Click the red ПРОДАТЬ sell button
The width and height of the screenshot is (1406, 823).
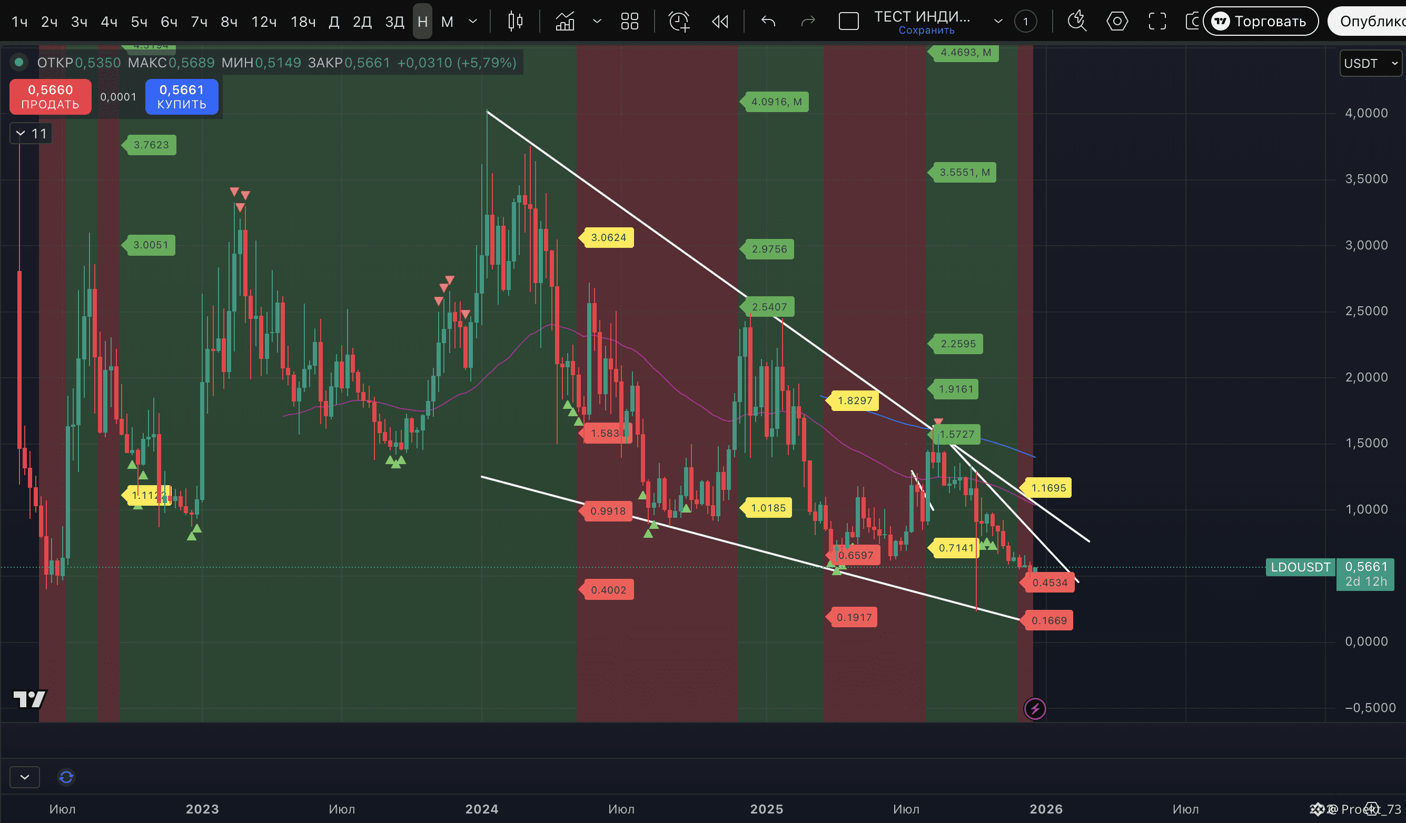[50, 96]
